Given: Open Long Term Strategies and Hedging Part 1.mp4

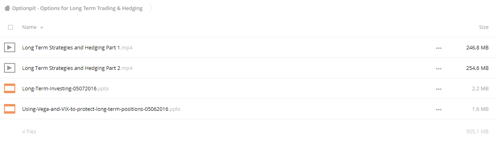Looking at the screenshot, I should (x=77, y=47).
